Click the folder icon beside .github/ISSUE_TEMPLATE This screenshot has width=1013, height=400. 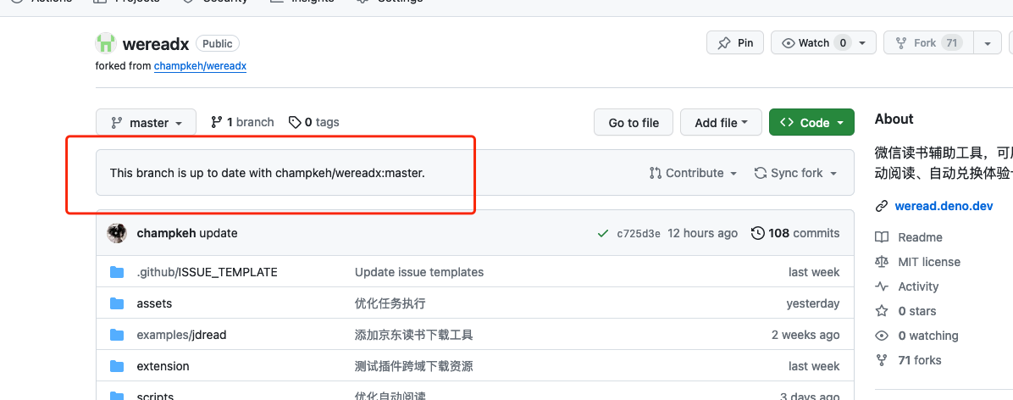(117, 272)
